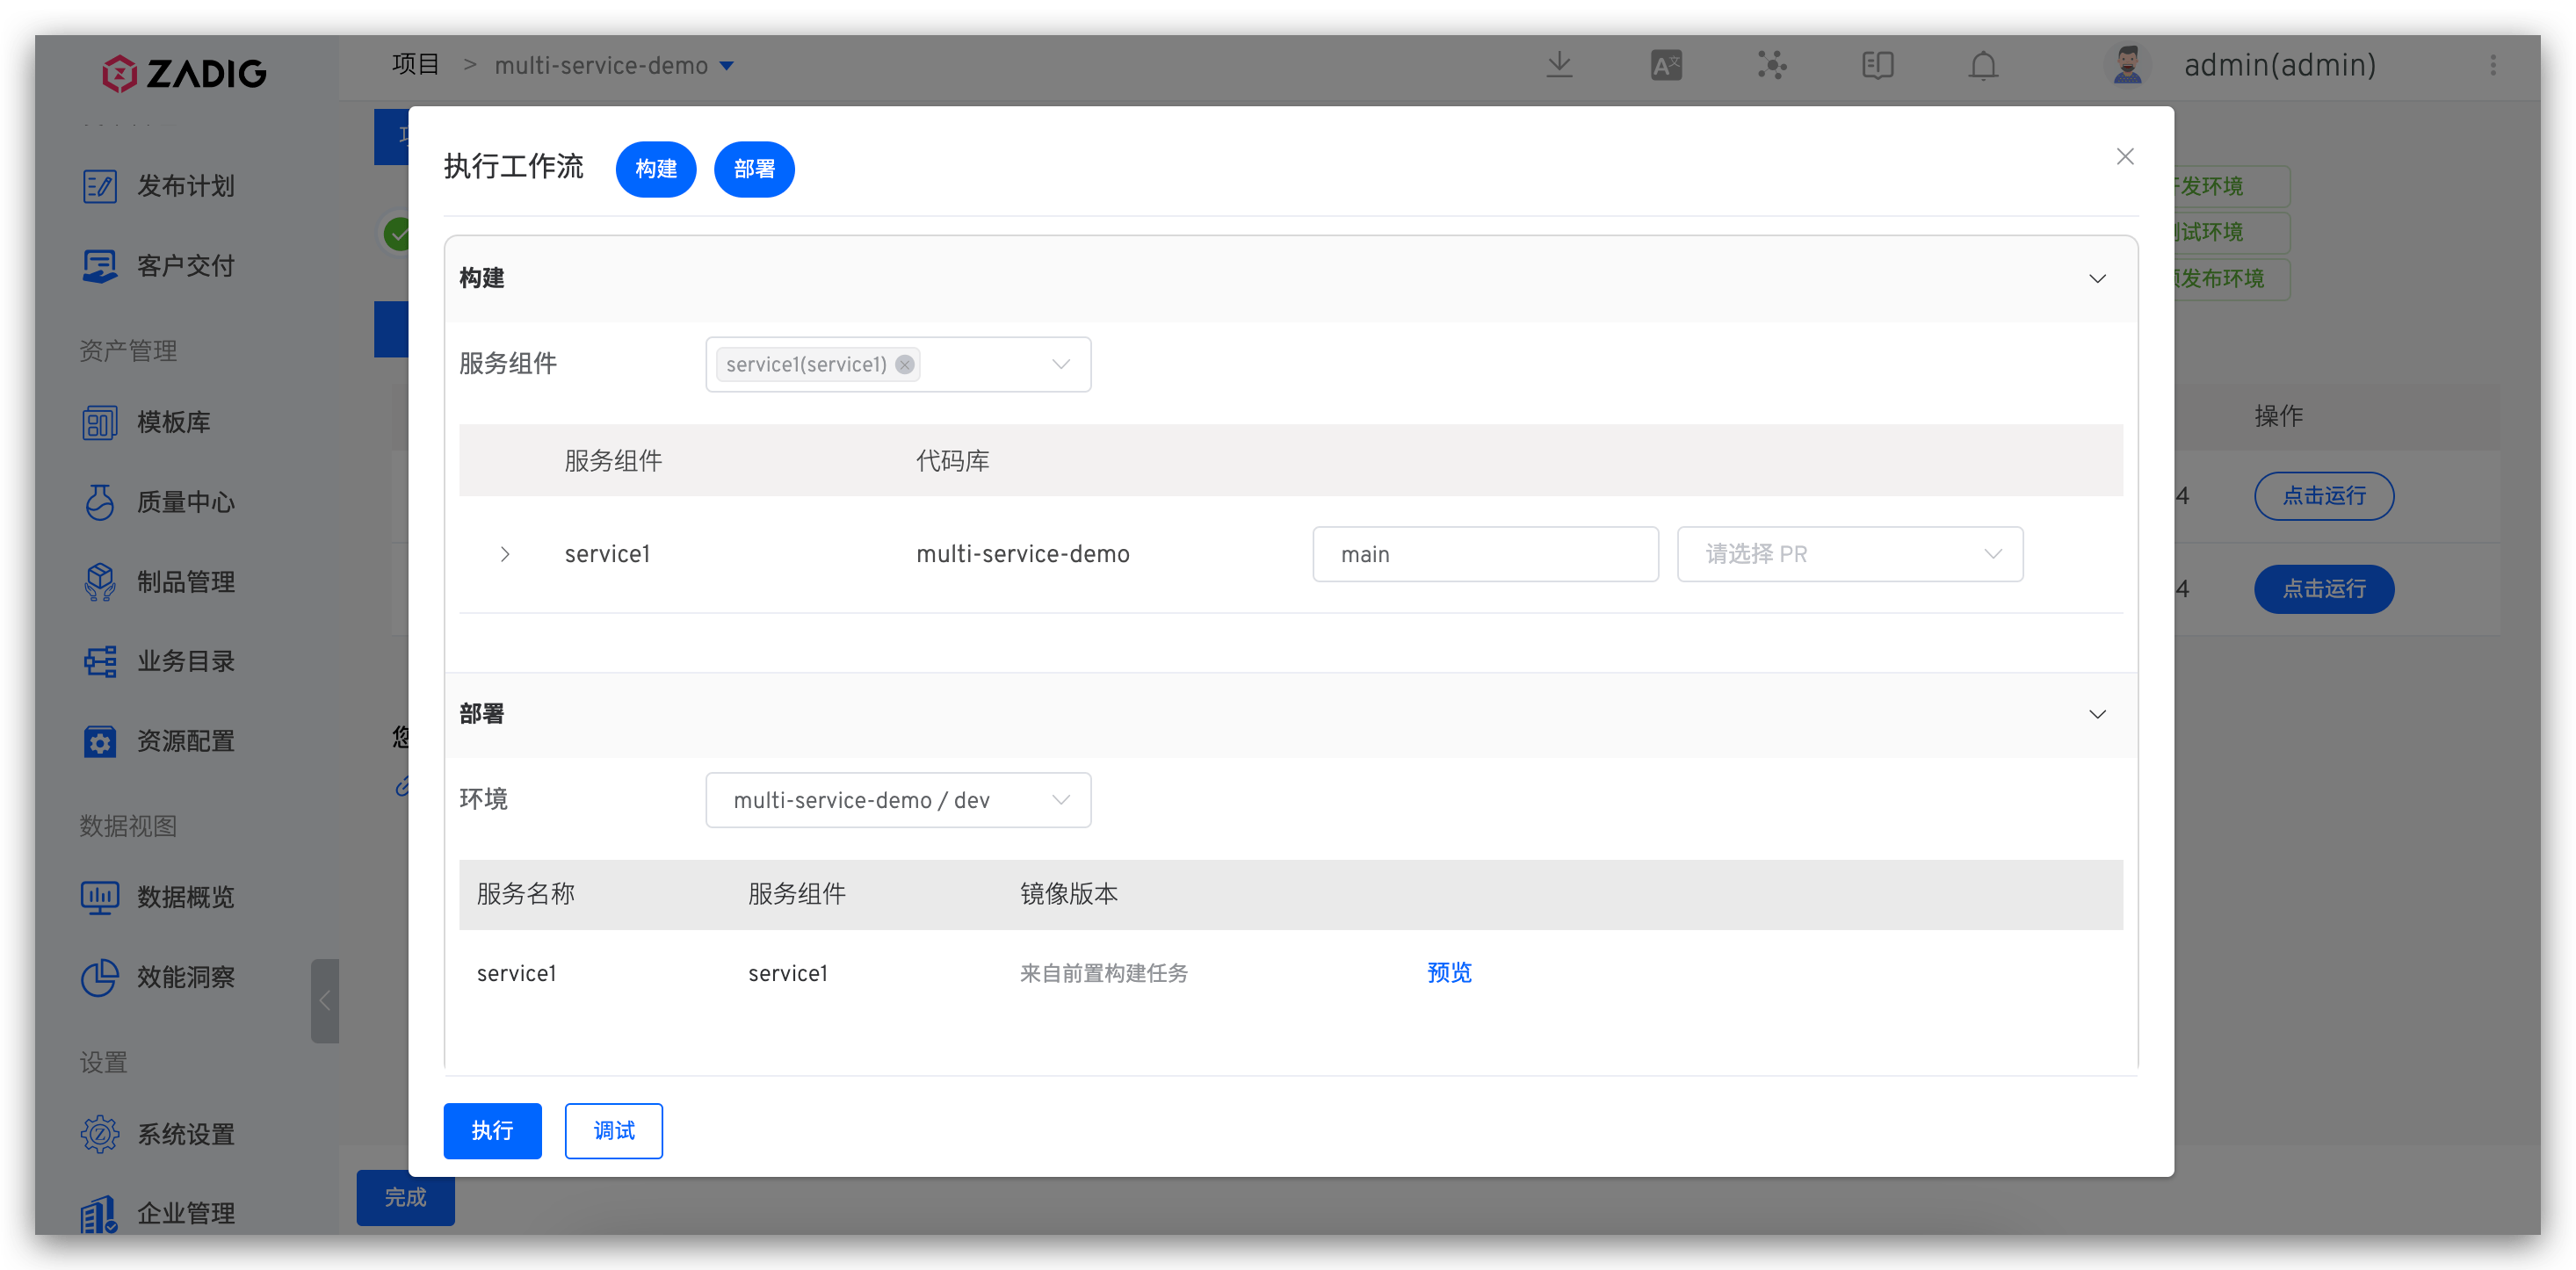Collapse the 构建 section chevron
This screenshot has height=1270, width=2576.
(2097, 279)
